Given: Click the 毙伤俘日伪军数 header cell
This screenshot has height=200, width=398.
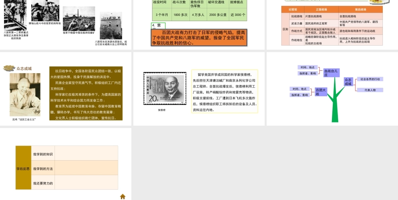Looking at the screenshot, I should 198,4.
